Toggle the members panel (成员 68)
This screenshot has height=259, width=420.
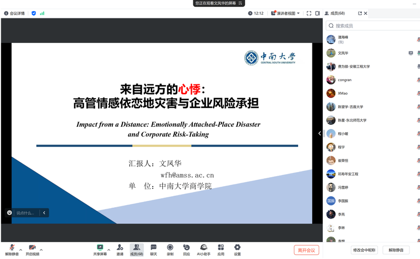[x=136, y=249]
